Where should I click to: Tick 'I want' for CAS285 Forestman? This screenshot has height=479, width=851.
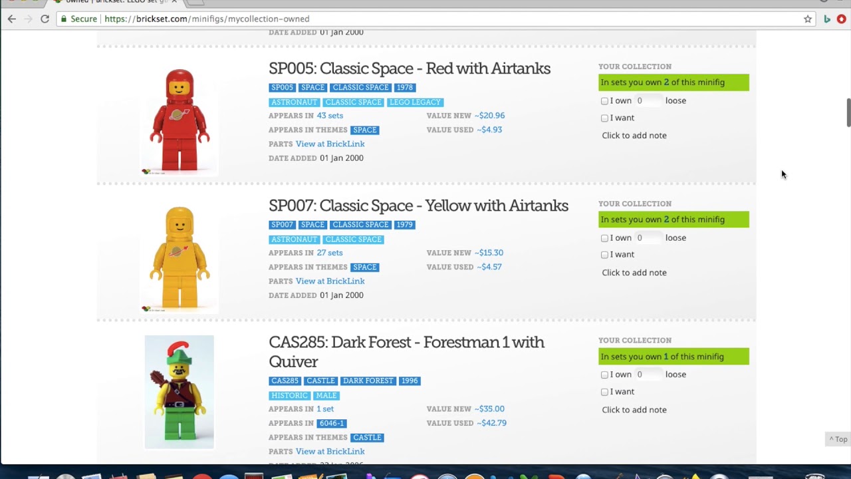tap(604, 392)
